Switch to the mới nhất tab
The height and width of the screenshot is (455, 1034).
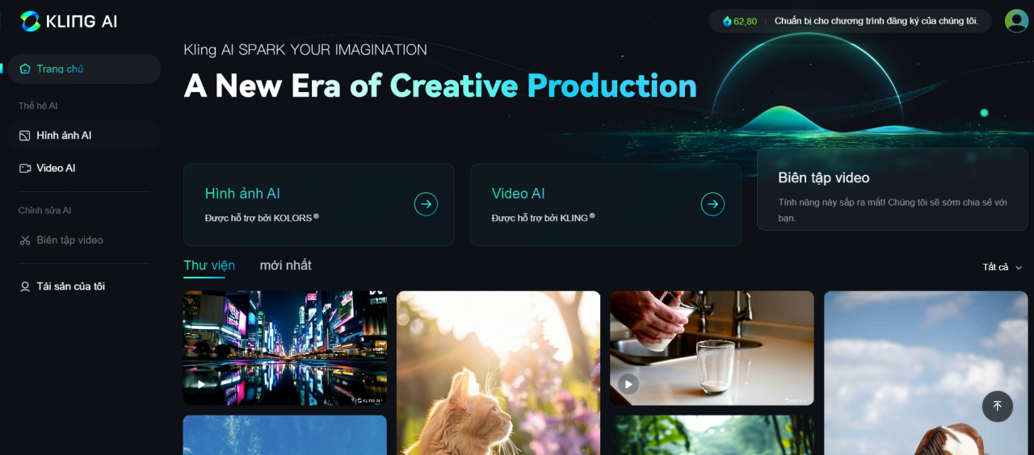[285, 265]
